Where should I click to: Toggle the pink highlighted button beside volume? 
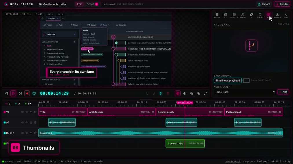click(x=177, y=93)
